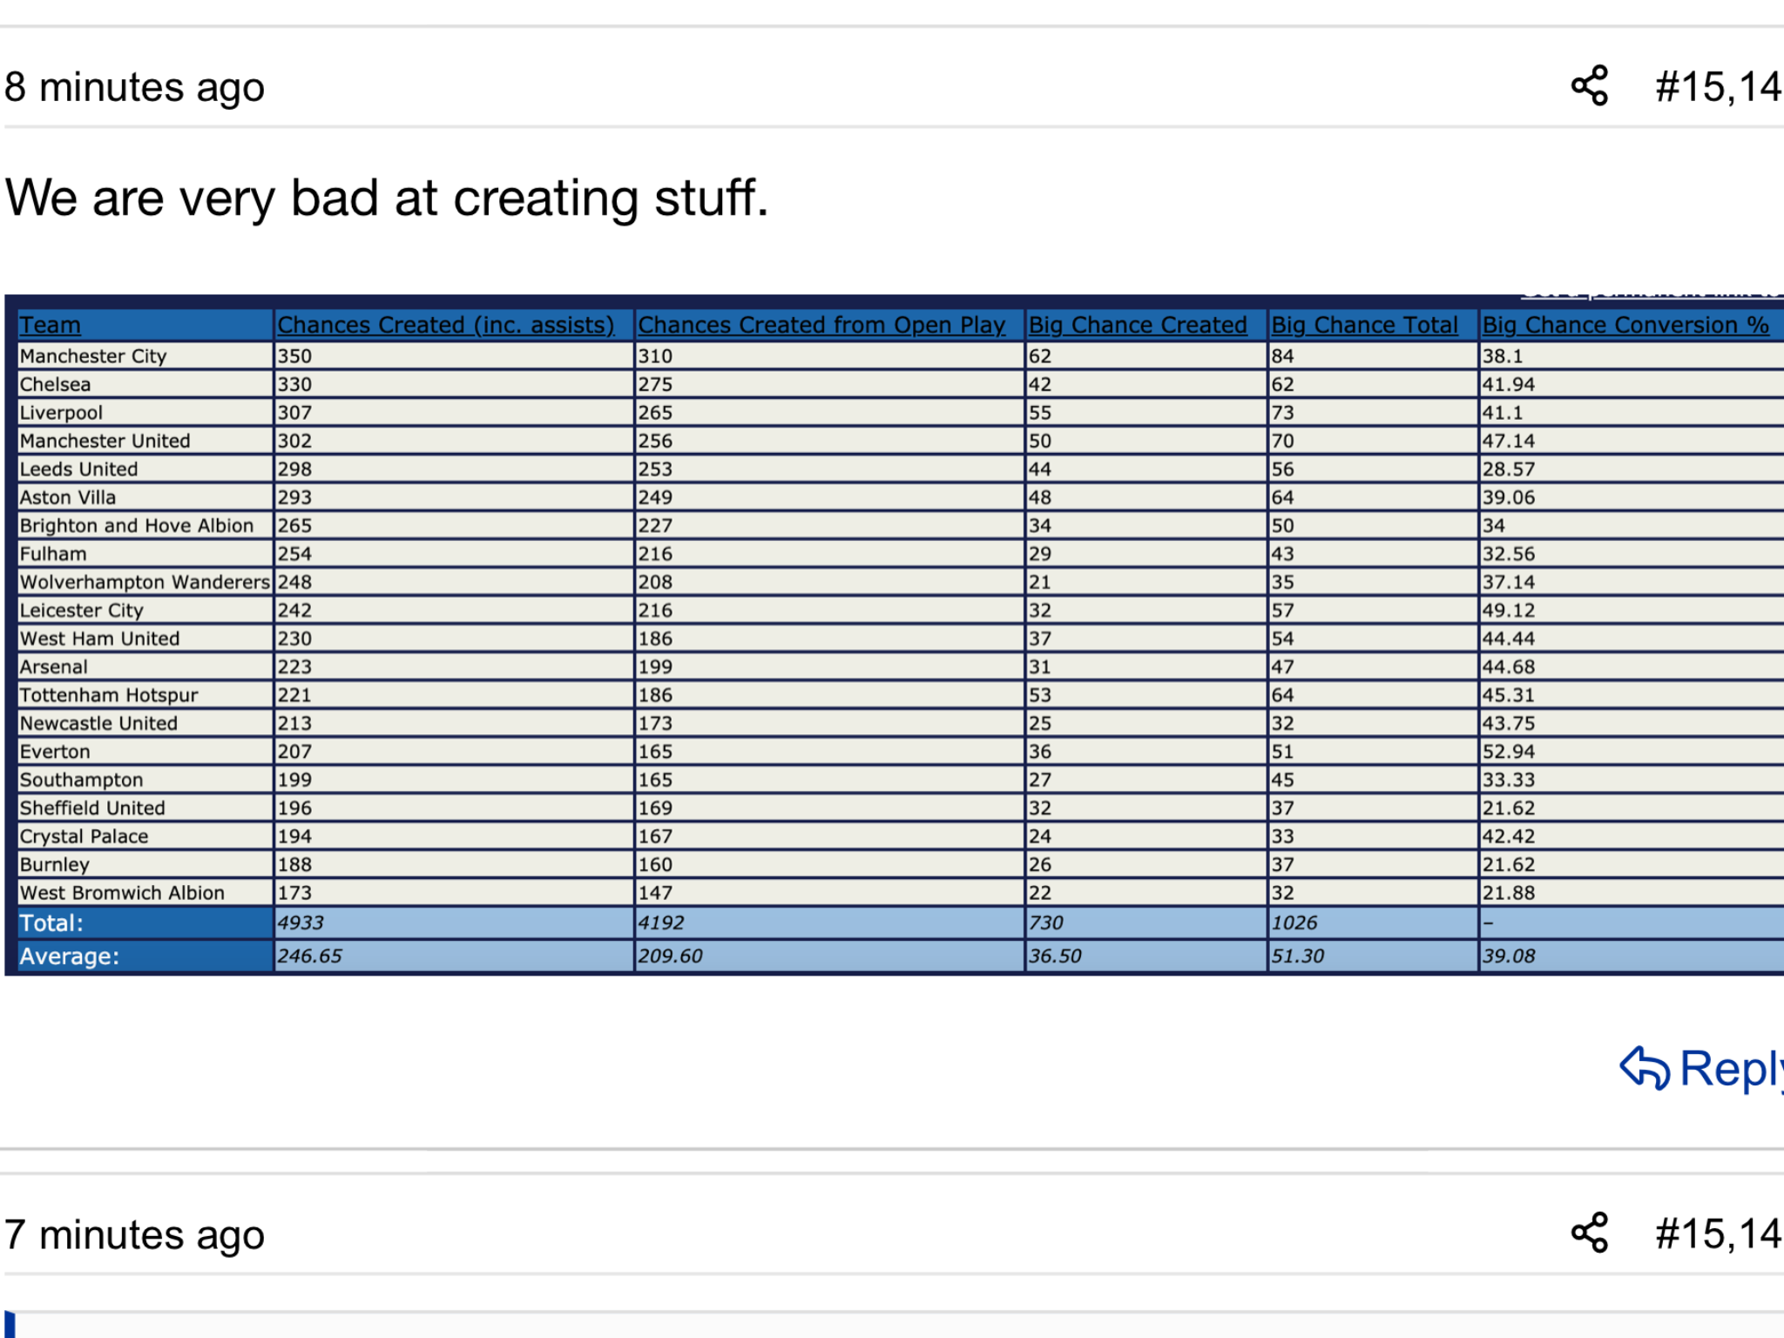Click the '7 minutes ago' timestamp
This screenshot has width=1784, height=1338.
(x=134, y=1234)
